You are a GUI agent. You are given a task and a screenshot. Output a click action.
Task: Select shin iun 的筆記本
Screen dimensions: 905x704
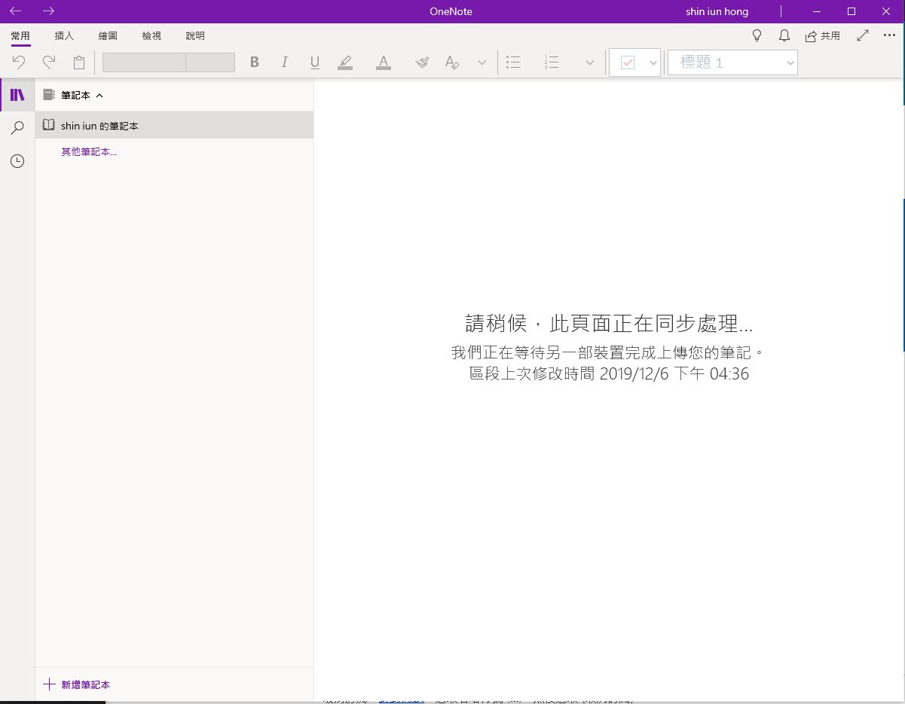(174, 126)
